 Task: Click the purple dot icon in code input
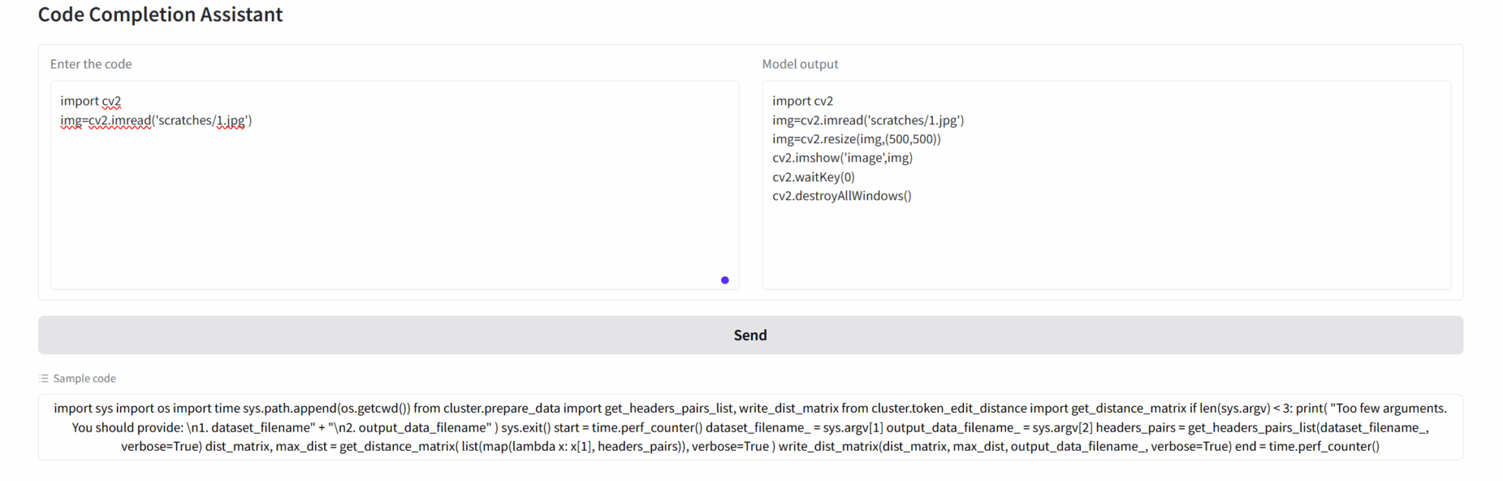tap(724, 280)
